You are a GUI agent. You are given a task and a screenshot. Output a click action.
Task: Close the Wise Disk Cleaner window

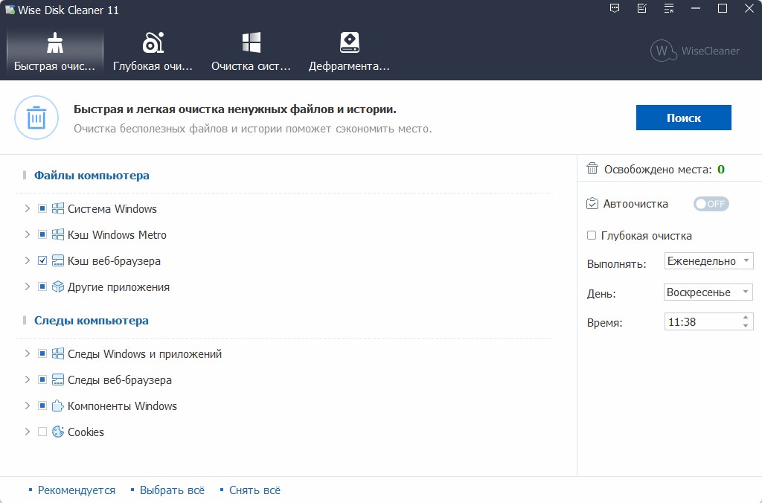(x=749, y=8)
